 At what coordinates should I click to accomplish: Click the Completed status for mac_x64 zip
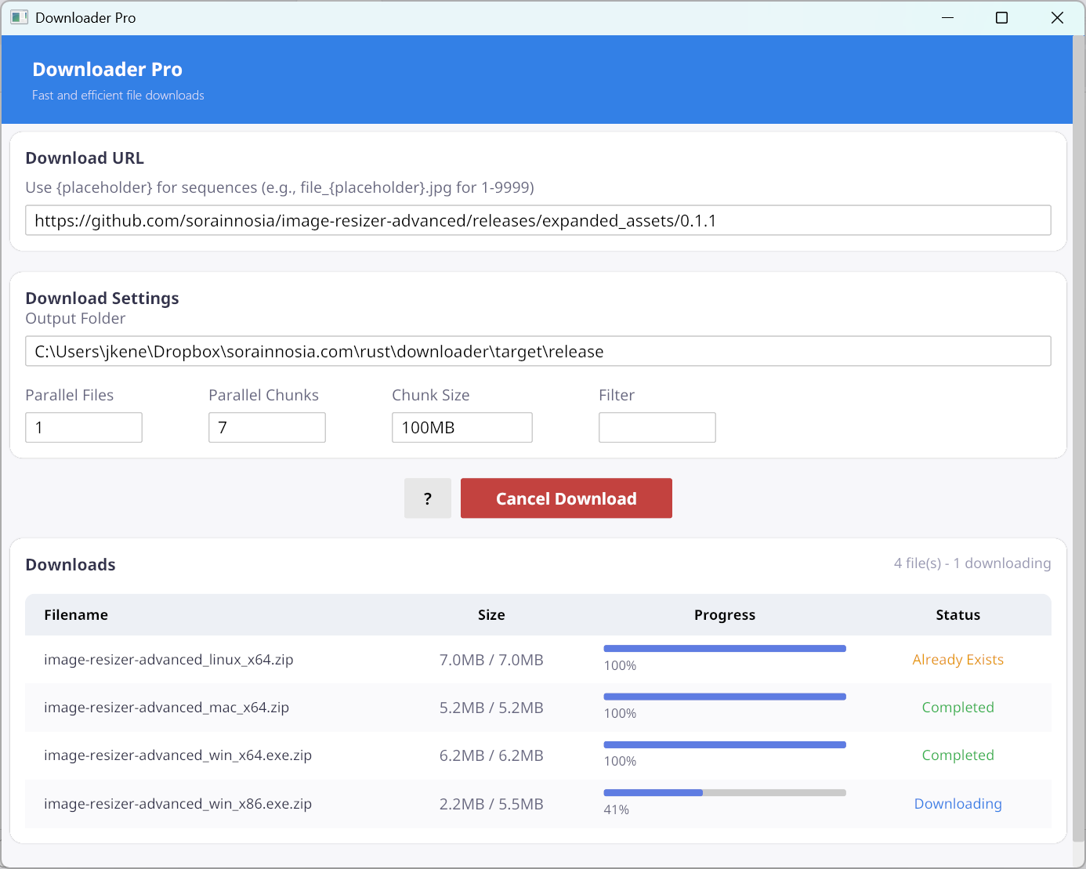point(957,707)
